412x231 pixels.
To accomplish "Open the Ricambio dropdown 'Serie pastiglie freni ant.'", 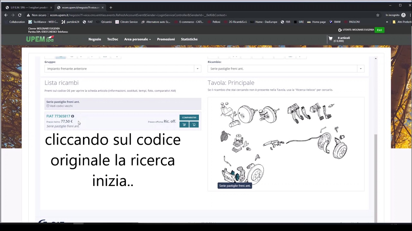I will pos(286,69).
